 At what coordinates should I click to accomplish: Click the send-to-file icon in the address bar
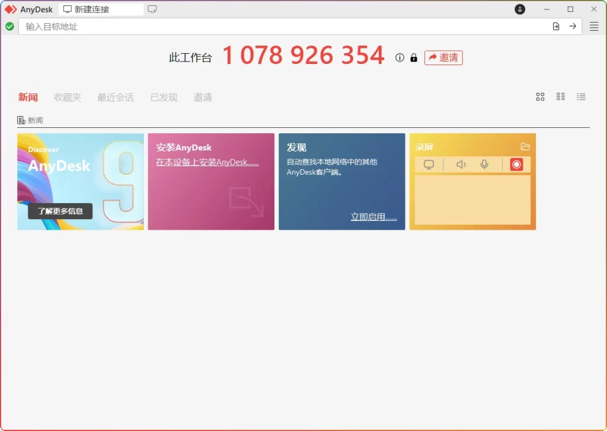556,26
